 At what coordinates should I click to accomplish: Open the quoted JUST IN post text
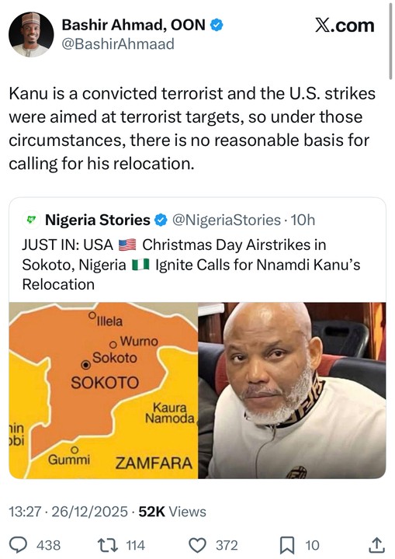[x=191, y=265]
